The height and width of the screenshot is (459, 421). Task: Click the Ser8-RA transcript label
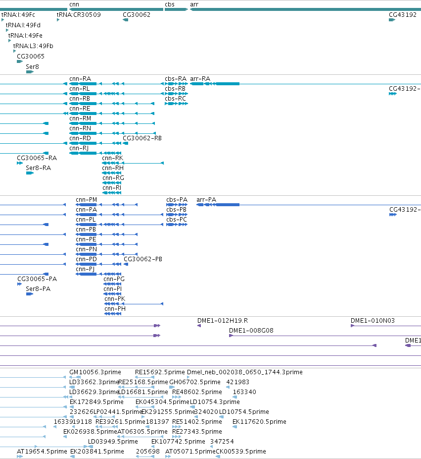[x=38, y=168]
